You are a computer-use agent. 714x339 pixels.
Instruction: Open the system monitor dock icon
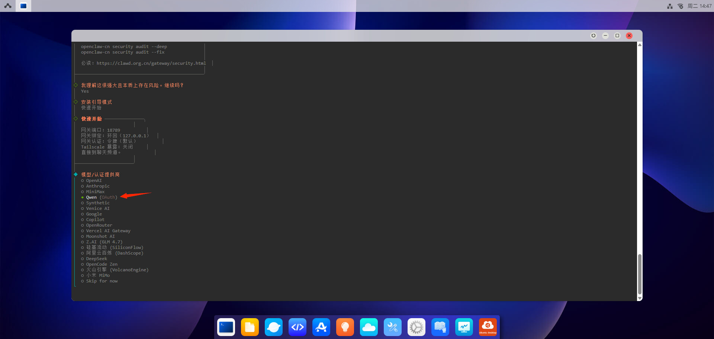coord(464,327)
